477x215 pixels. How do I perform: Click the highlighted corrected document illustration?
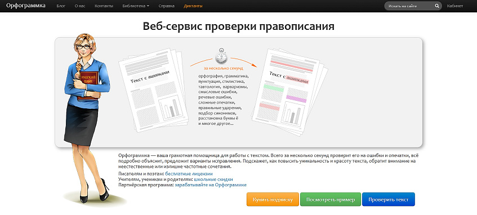coord(289,92)
